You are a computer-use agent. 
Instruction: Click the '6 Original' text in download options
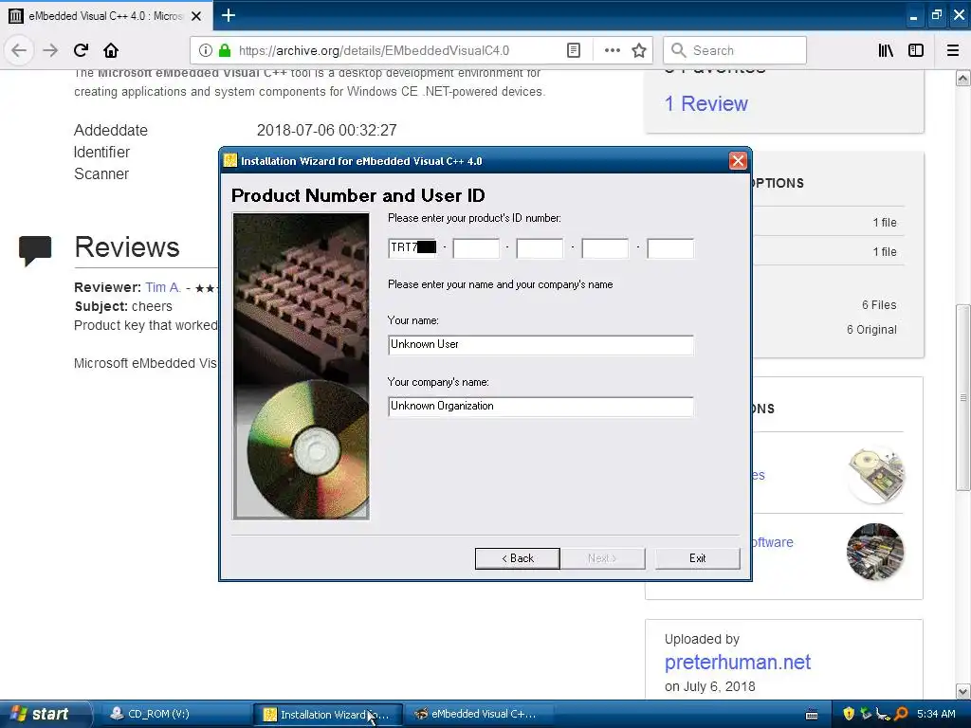coord(871,329)
